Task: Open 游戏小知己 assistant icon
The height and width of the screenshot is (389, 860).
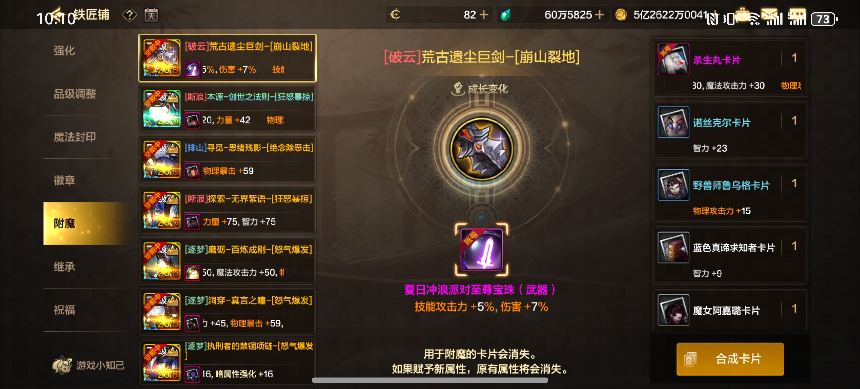Action: (62, 365)
